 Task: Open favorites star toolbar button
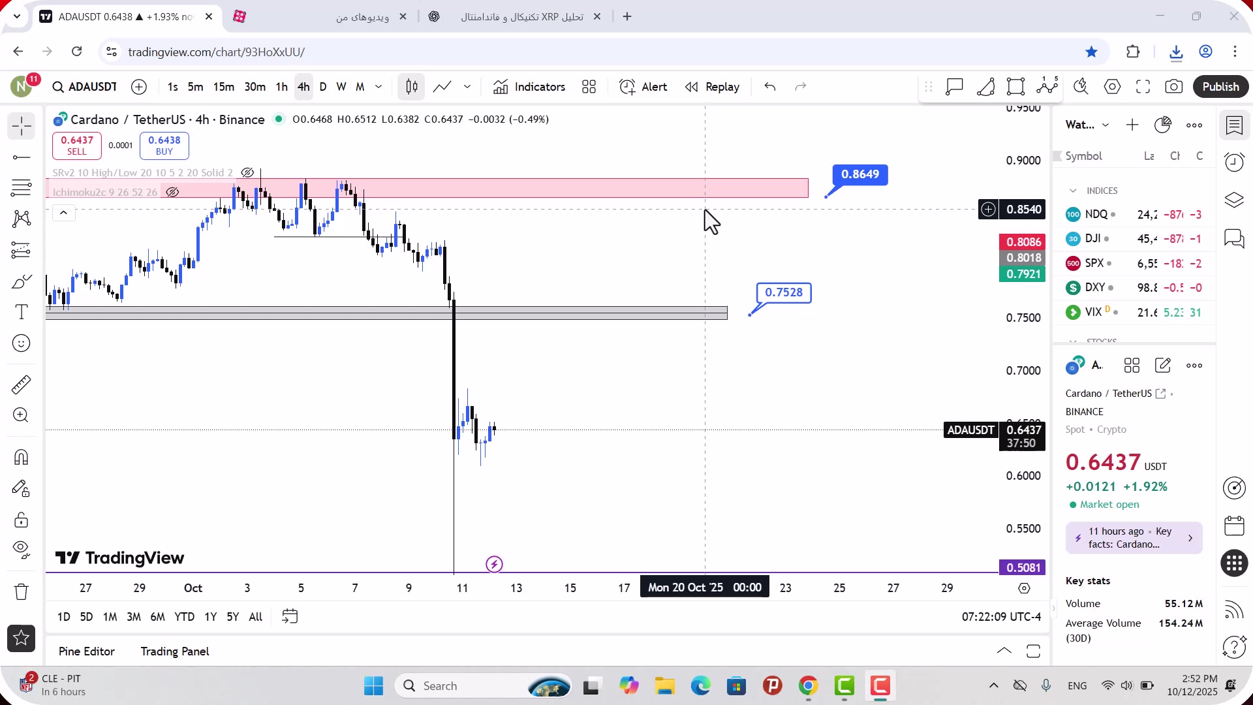coord(21,638)
